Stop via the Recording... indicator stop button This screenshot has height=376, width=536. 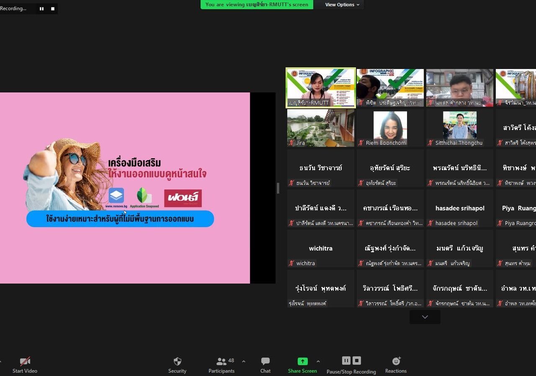[x=53, y=8]
